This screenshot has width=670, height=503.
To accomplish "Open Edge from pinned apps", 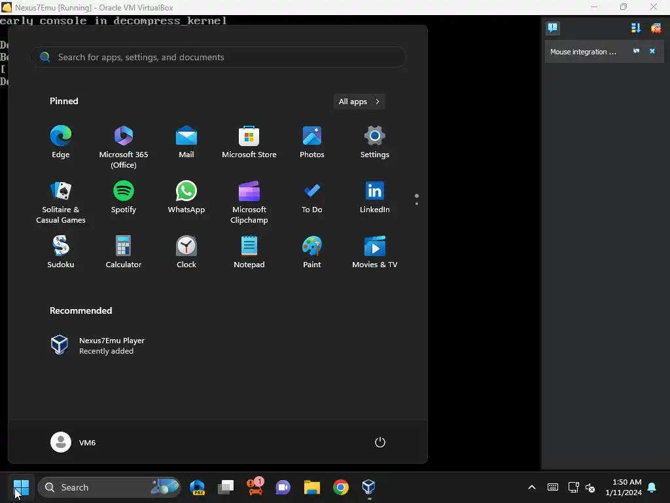I will 61,142.
